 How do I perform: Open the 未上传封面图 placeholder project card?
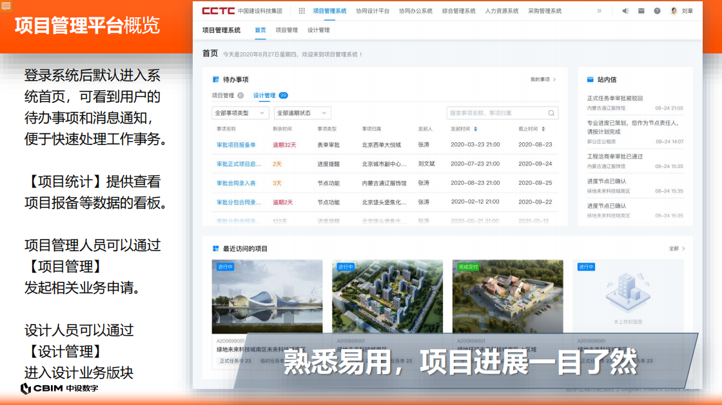point(628,297)
